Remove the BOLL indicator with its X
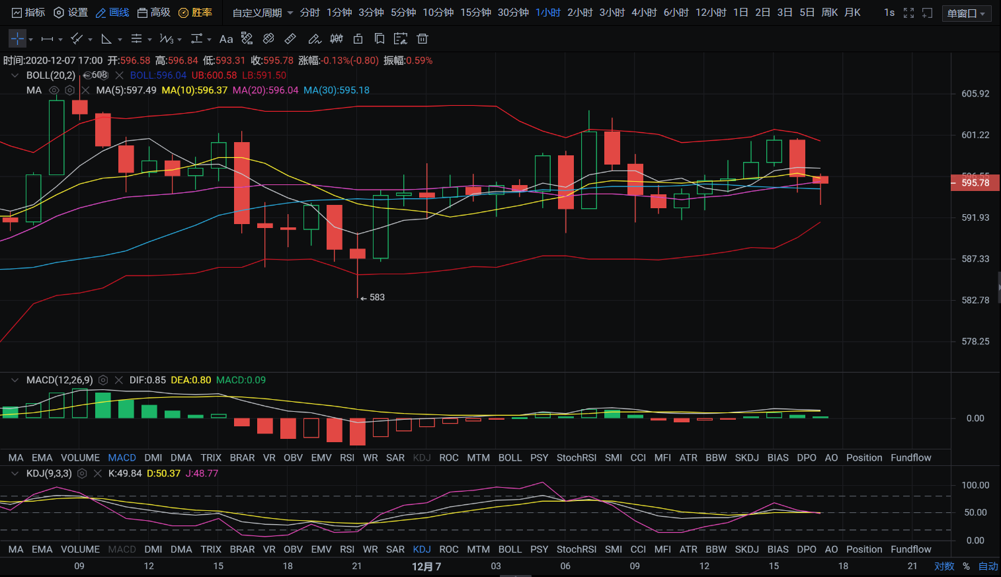The image size is (1001, 577). [120, 75]
